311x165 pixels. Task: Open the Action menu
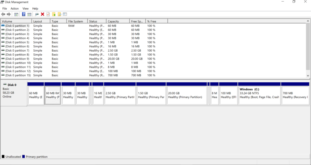coord(14,8)
